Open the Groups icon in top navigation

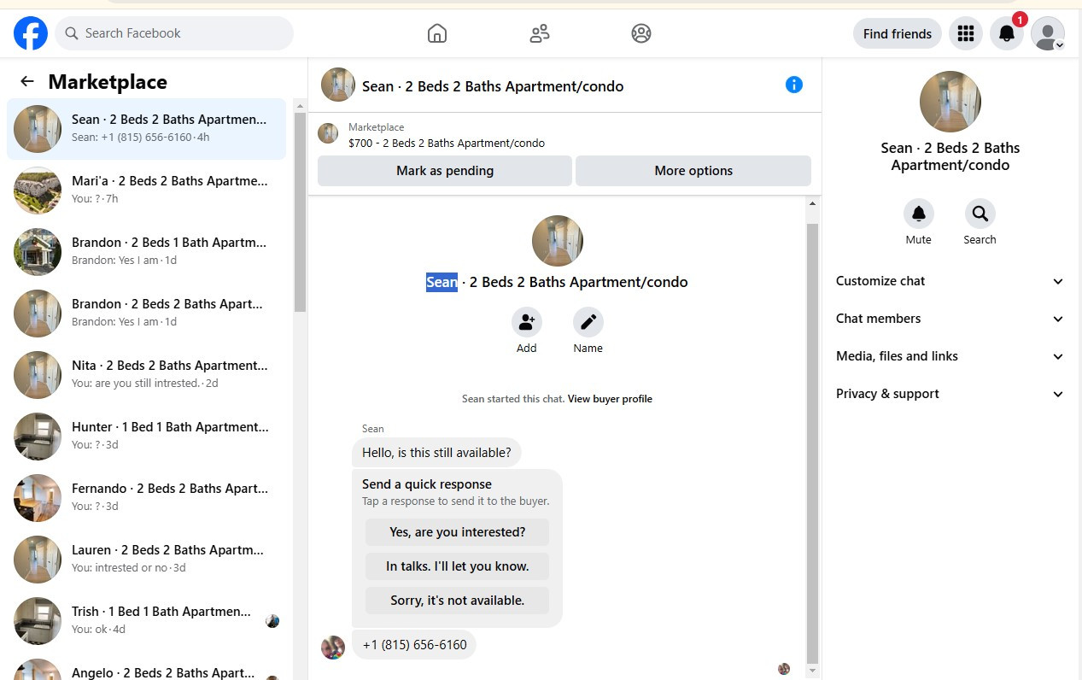tap(641, 33)
